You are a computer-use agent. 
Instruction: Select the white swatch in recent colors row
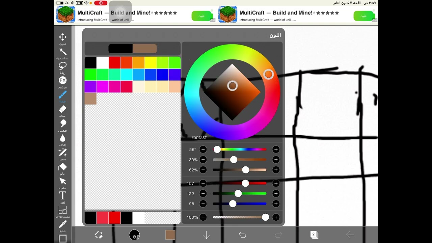138,218
